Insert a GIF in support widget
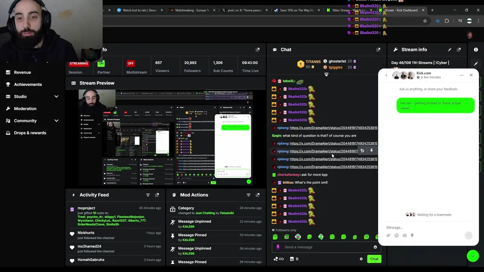 coord(405,235)
